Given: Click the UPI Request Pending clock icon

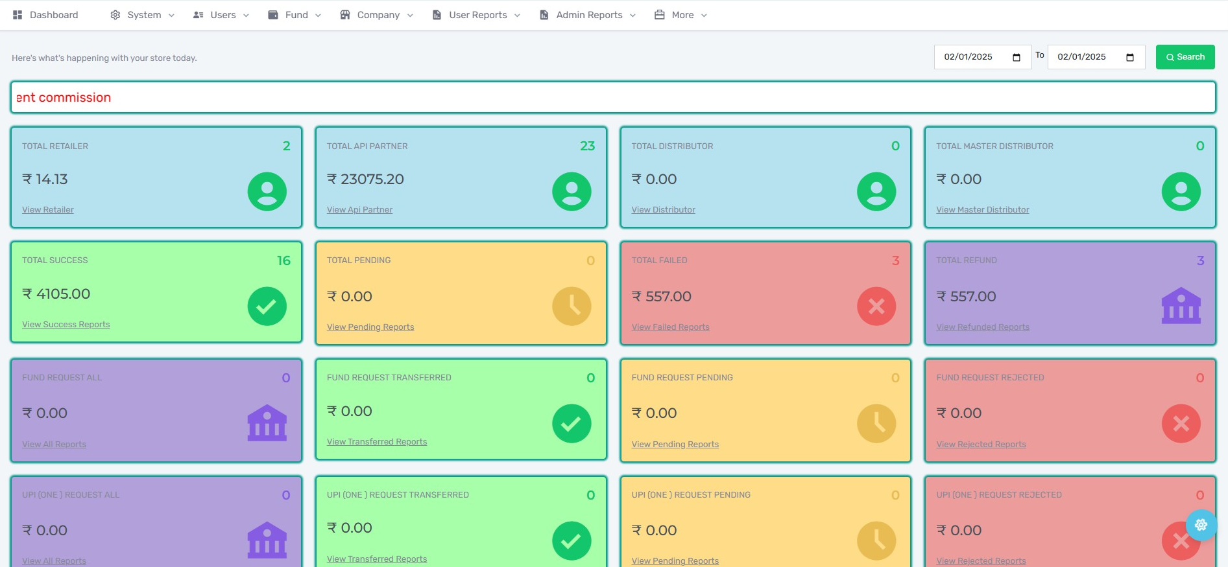Looking at the screenshot, I should pos(876,540).
